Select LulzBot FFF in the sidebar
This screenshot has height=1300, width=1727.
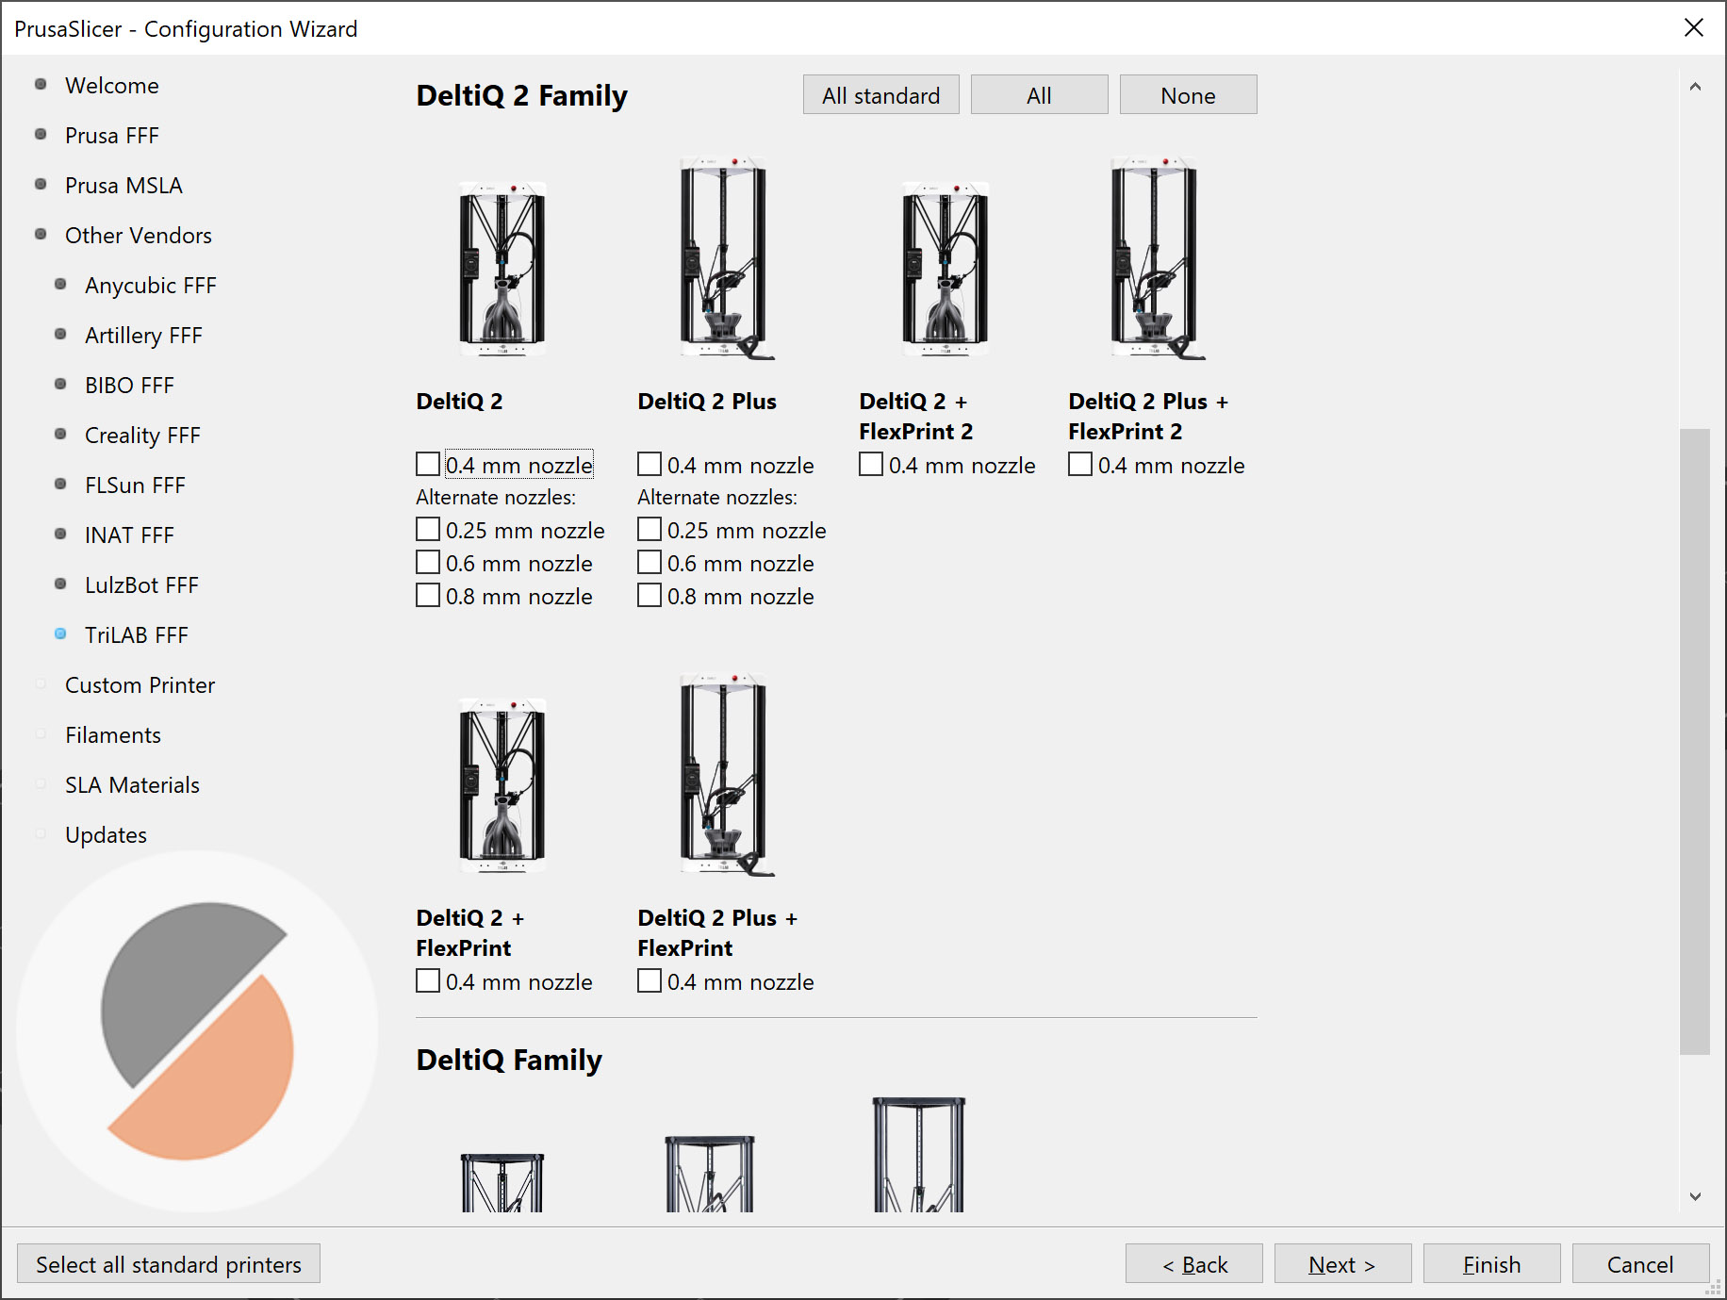point(141,585)
